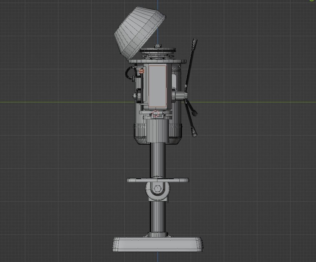This screenshot has height=262, width=316.
Task: Select the lower column below the table
Action: pyautogui.click(x=158, y=217)
